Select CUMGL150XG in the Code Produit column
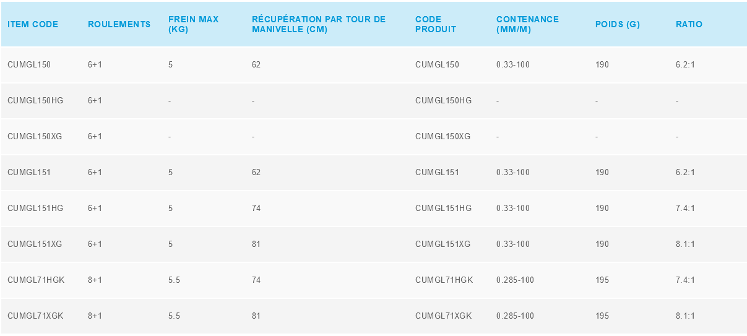The height and width of the screenshot is (336, 747). tap(443, 137)
